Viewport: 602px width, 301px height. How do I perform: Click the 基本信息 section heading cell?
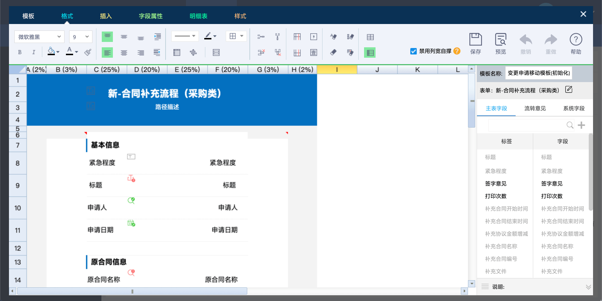105,145
